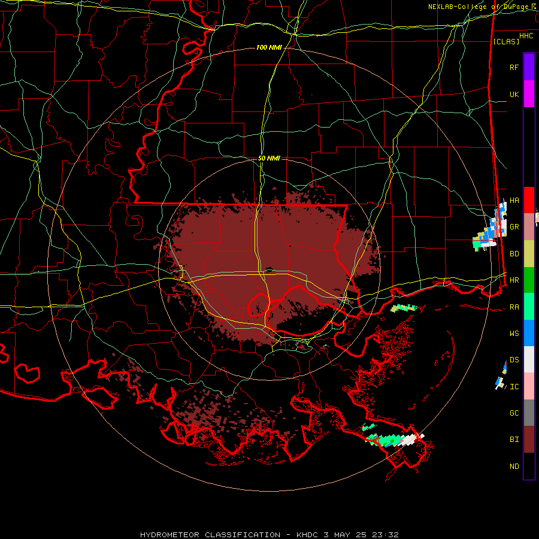Click the HA red legend swatch
This screenshot has height=539, width=539.
529,200
